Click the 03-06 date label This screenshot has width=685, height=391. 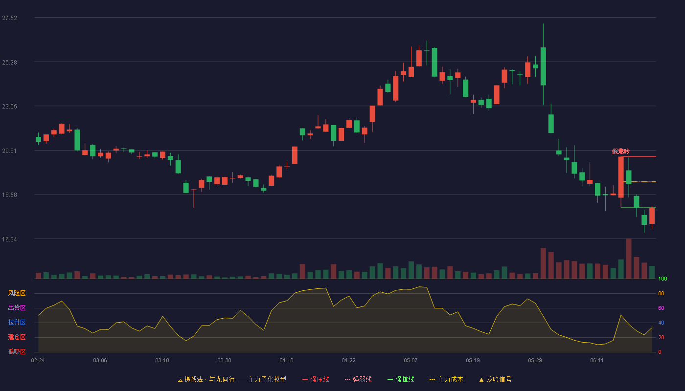coord(100,360)
